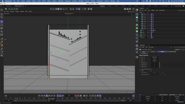Select the Scale tool in left toolbar
Image resolution: width=185 pixels, height=104 pixels.
tap(2, 28)
